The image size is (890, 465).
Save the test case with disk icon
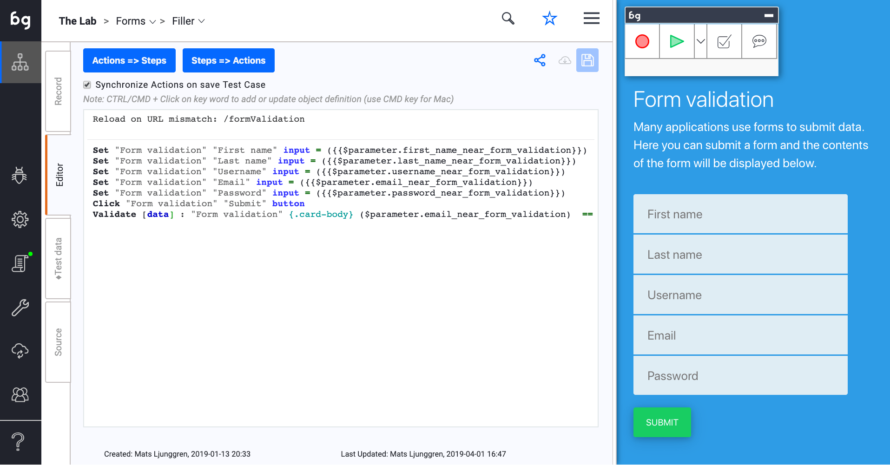[x=587, y=60]
